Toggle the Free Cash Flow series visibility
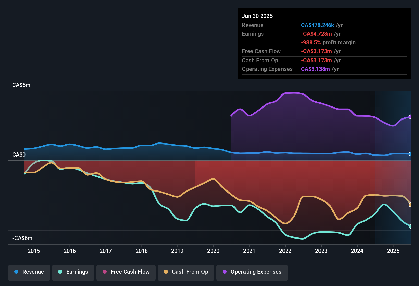The height and width of the screenshot is (286, 419). coord(126,272)
